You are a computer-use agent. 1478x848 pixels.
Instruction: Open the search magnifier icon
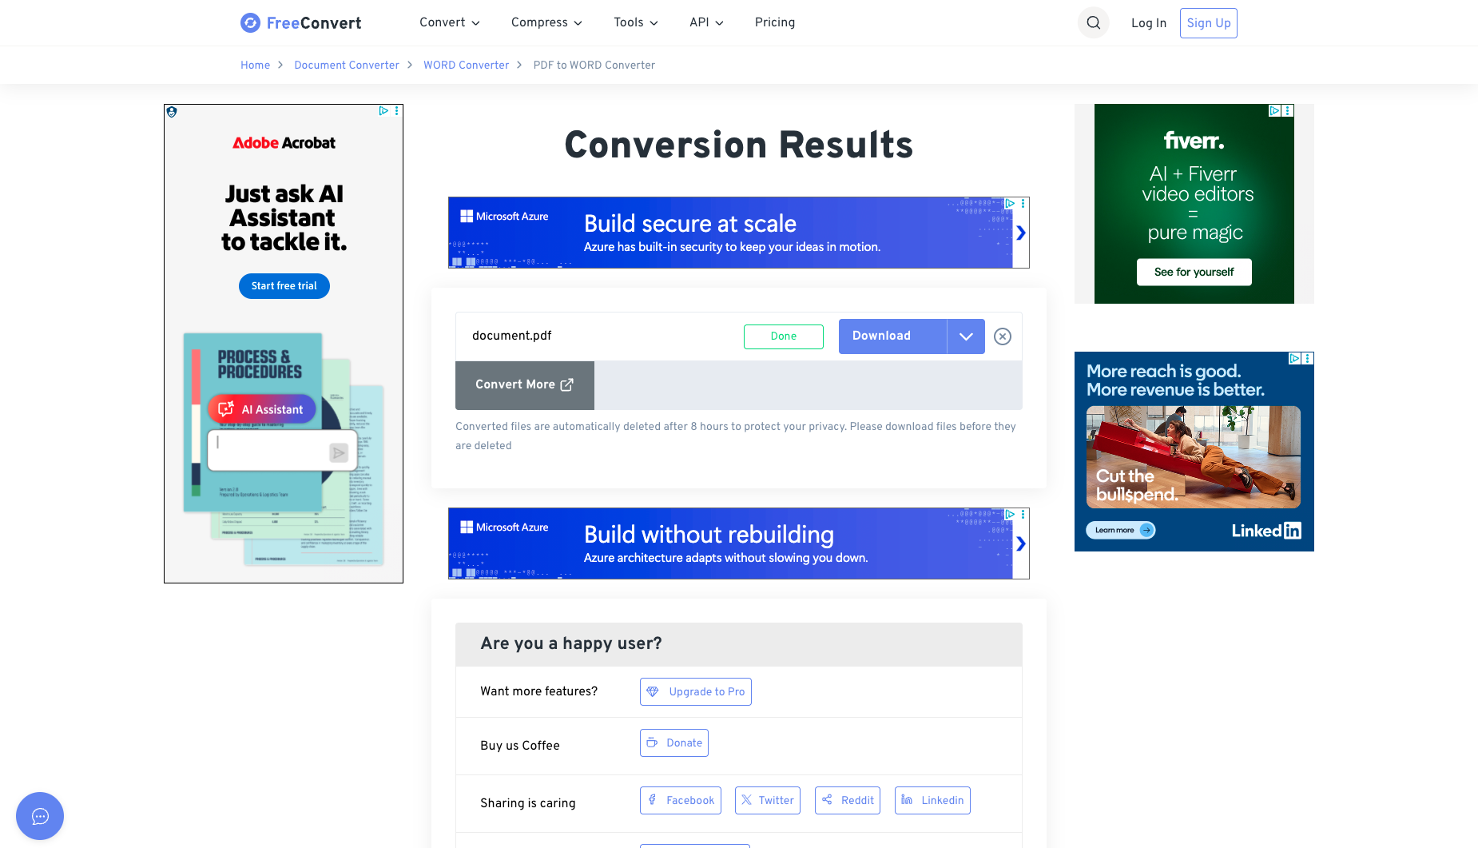(x=1094, y=23)
